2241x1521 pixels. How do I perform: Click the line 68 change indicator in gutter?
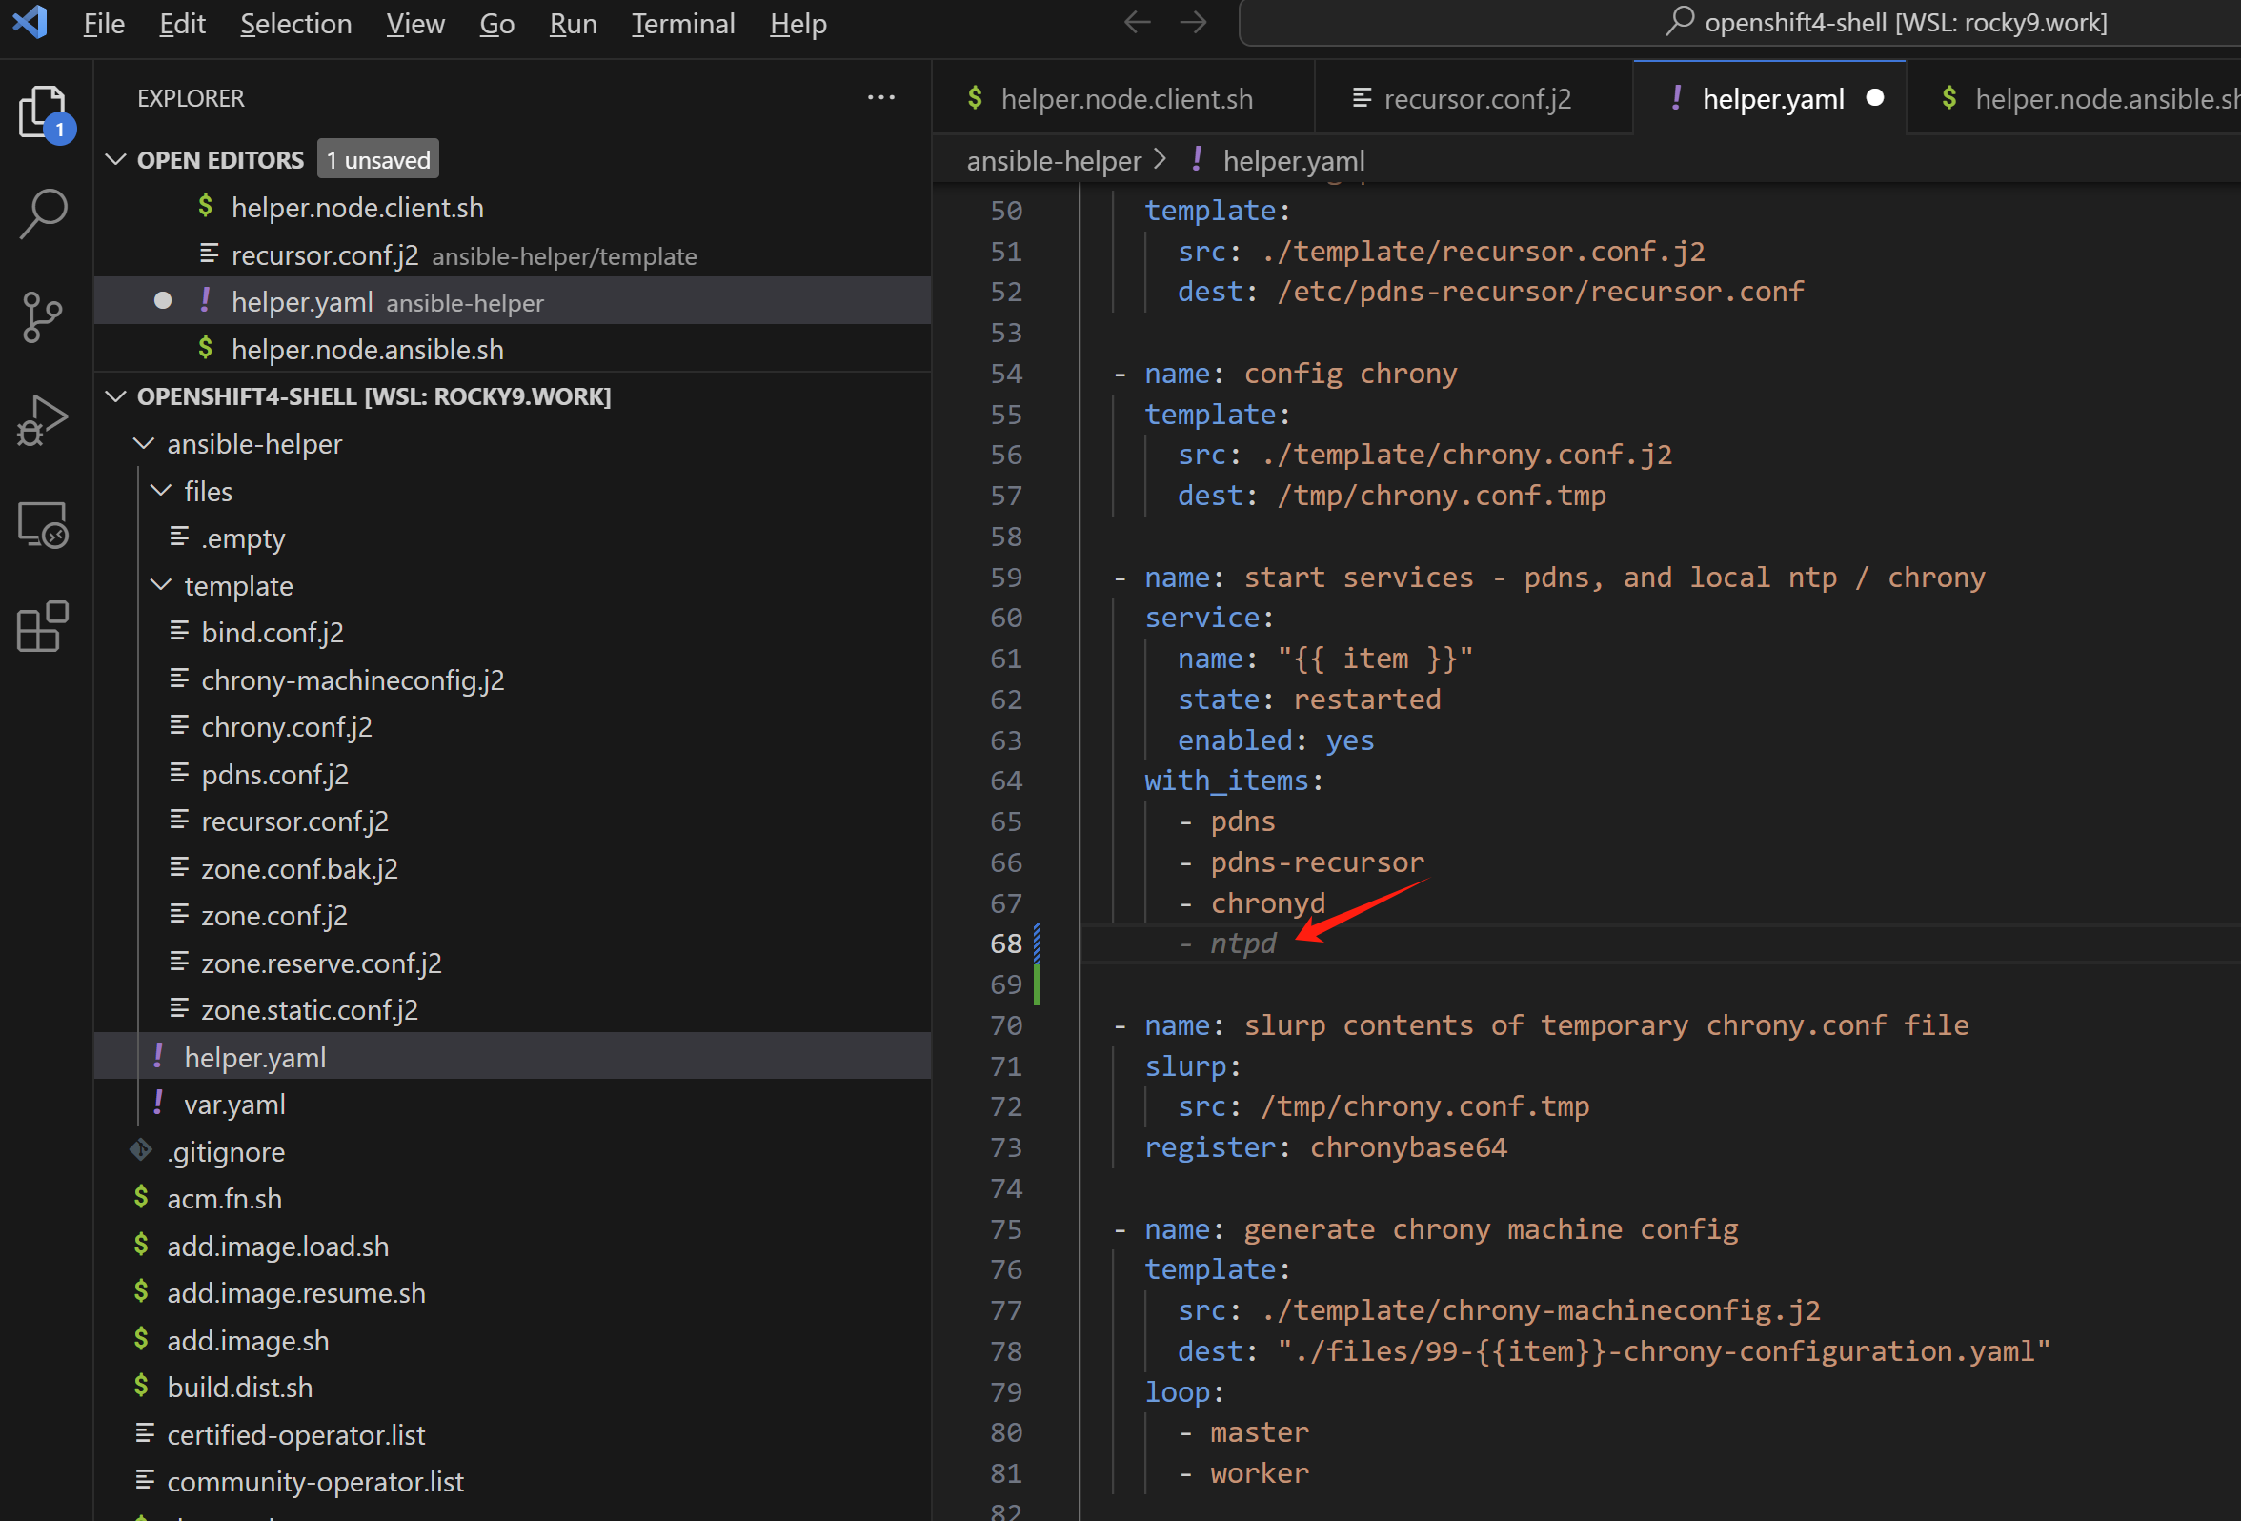tap(1038, 943)
